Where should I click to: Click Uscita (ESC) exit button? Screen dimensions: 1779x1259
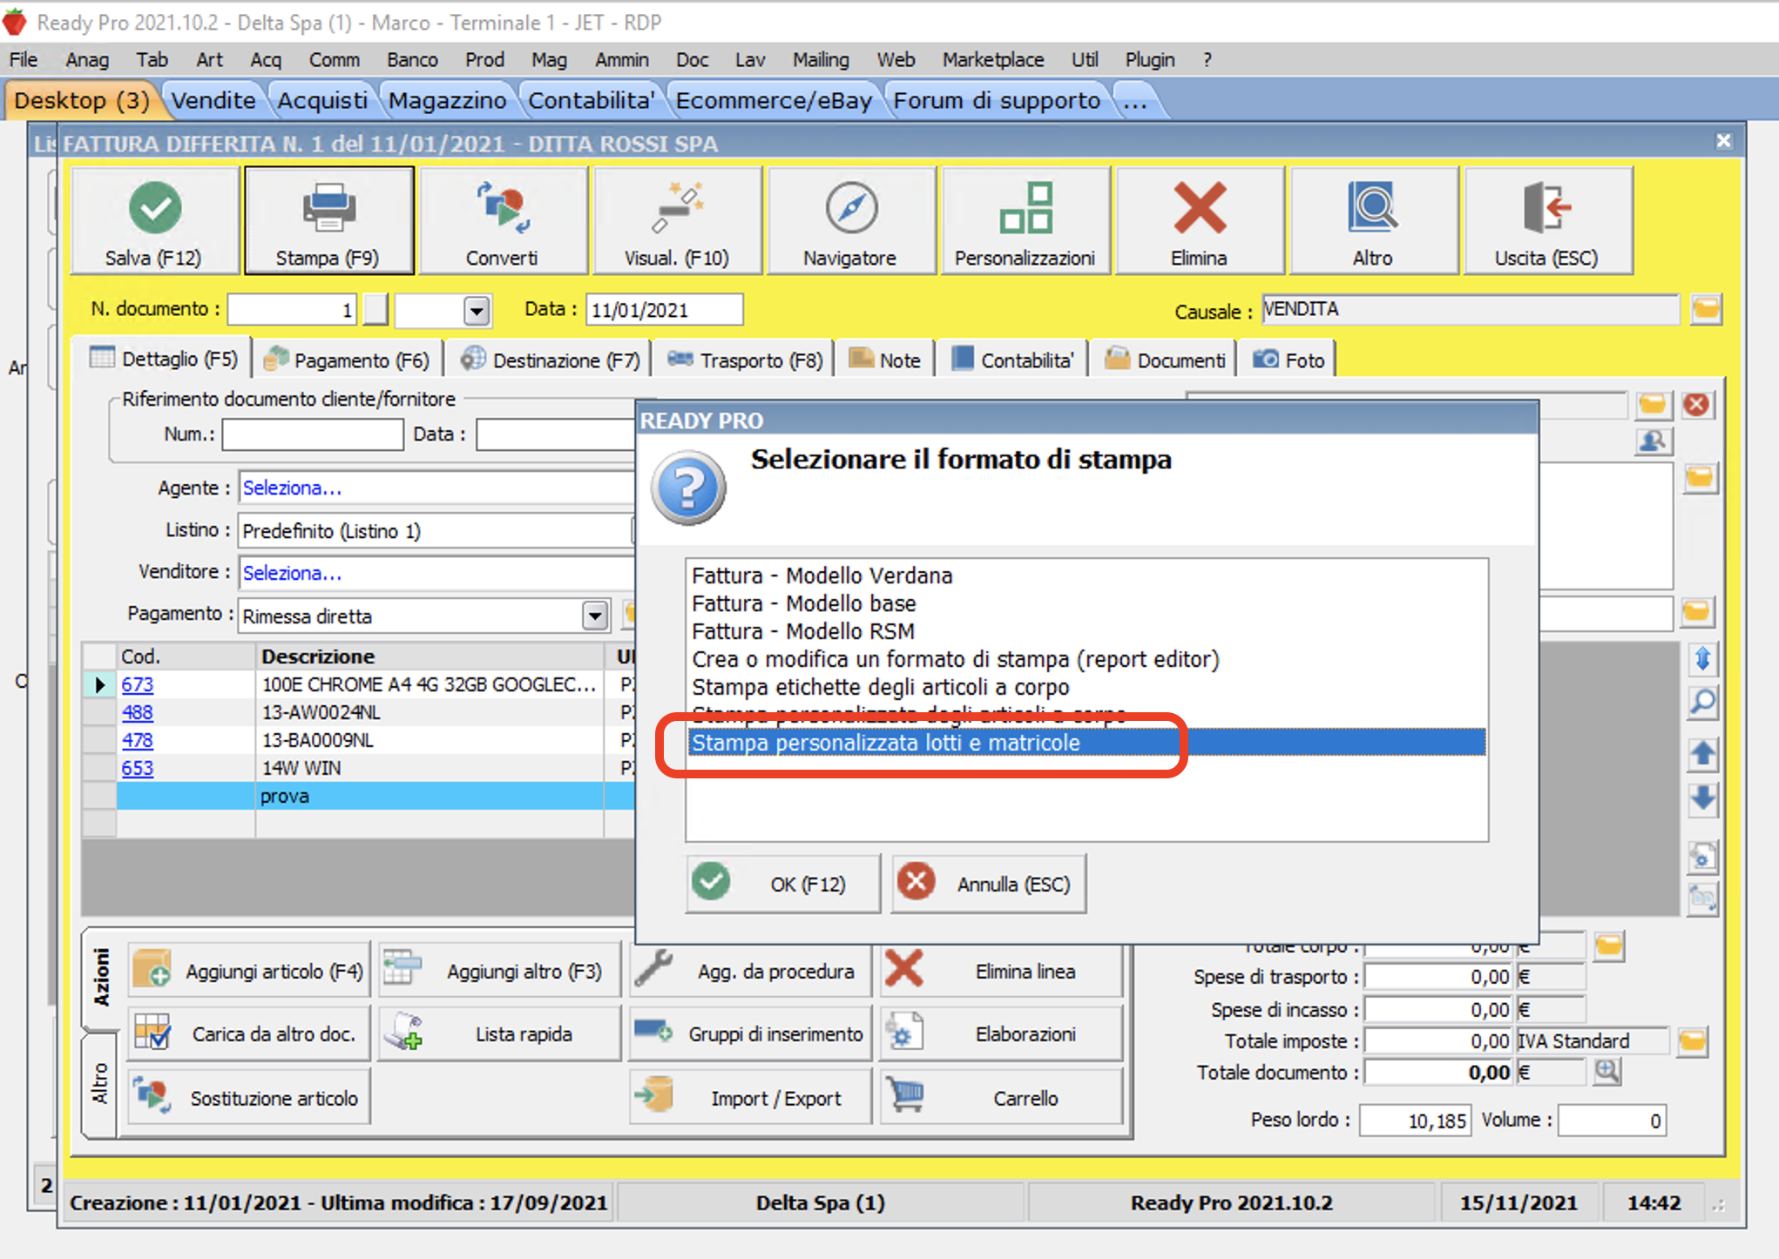(1548, 221)
